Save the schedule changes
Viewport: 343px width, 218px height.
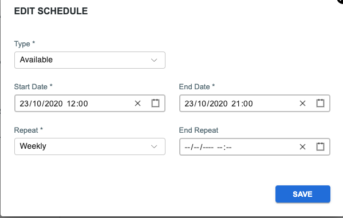tap(303, 194)
